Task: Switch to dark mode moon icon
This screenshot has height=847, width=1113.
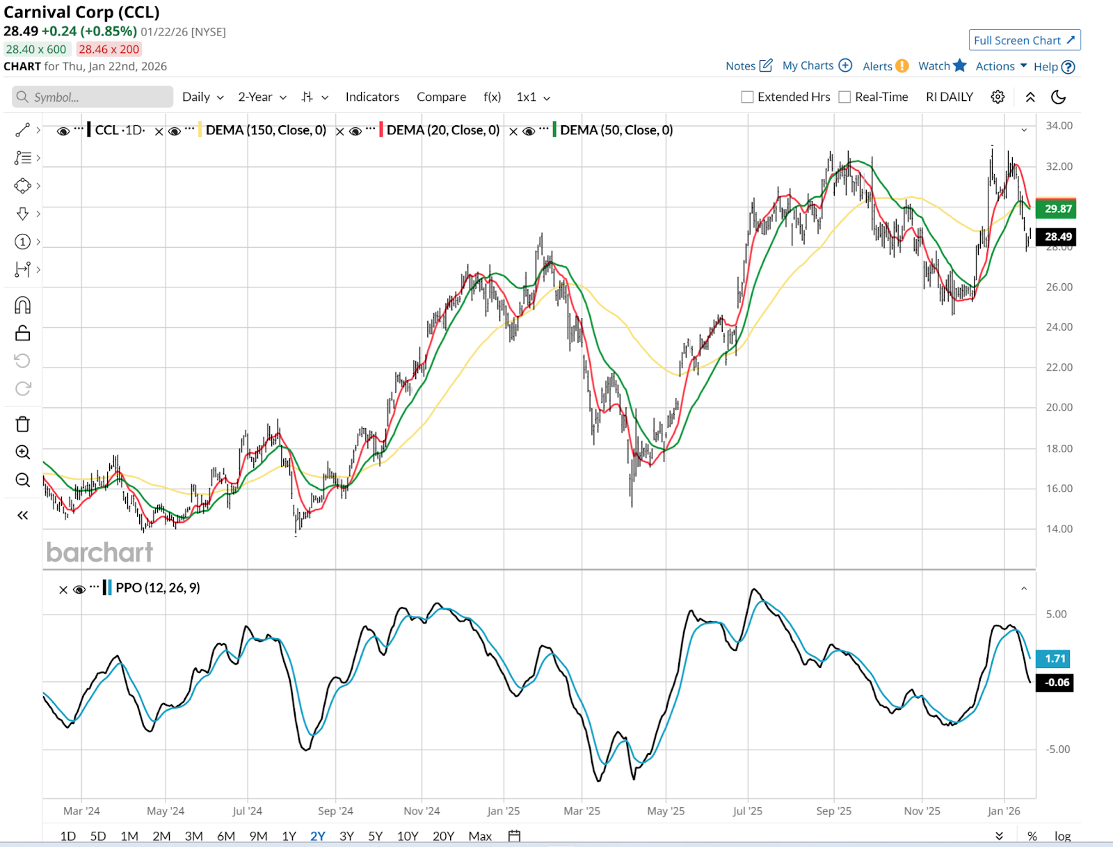Action: click(1058, 97)
